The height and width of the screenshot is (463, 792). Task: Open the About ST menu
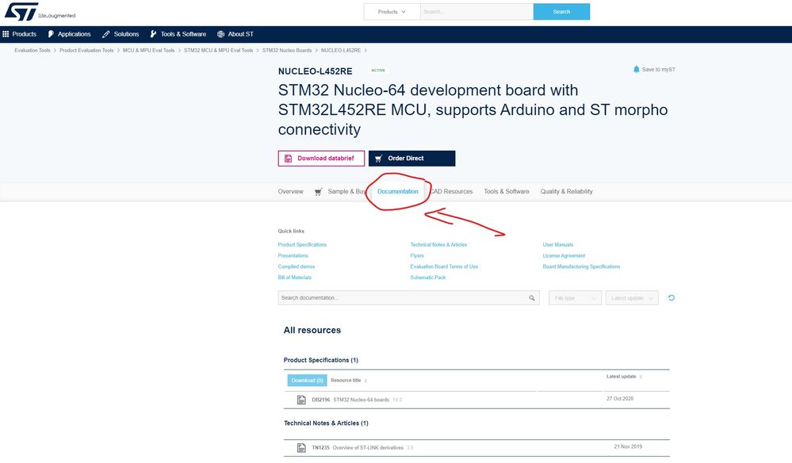(240, 34)
